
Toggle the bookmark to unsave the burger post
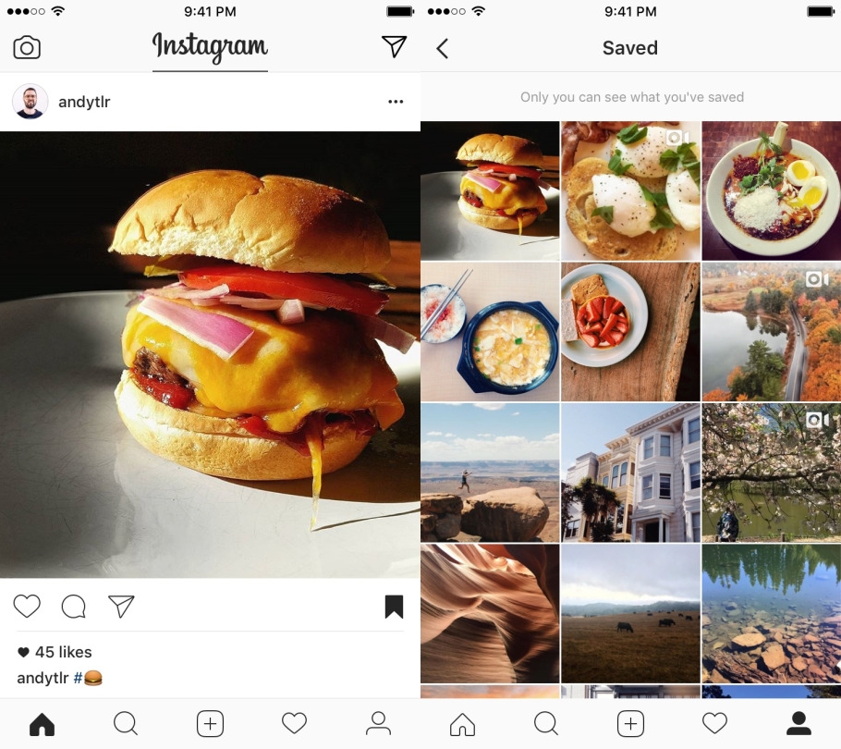pyautogui.click(x=394, y=607)
